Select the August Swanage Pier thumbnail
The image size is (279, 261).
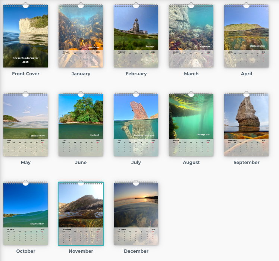click(x=191, y=125)
